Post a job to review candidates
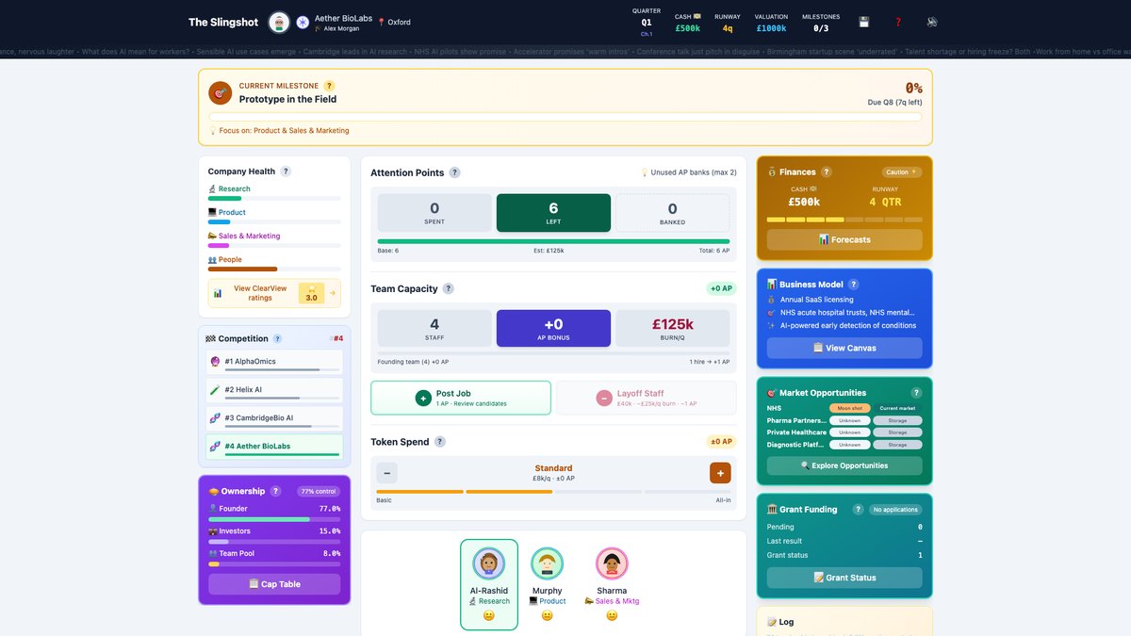 pos(461,398)
